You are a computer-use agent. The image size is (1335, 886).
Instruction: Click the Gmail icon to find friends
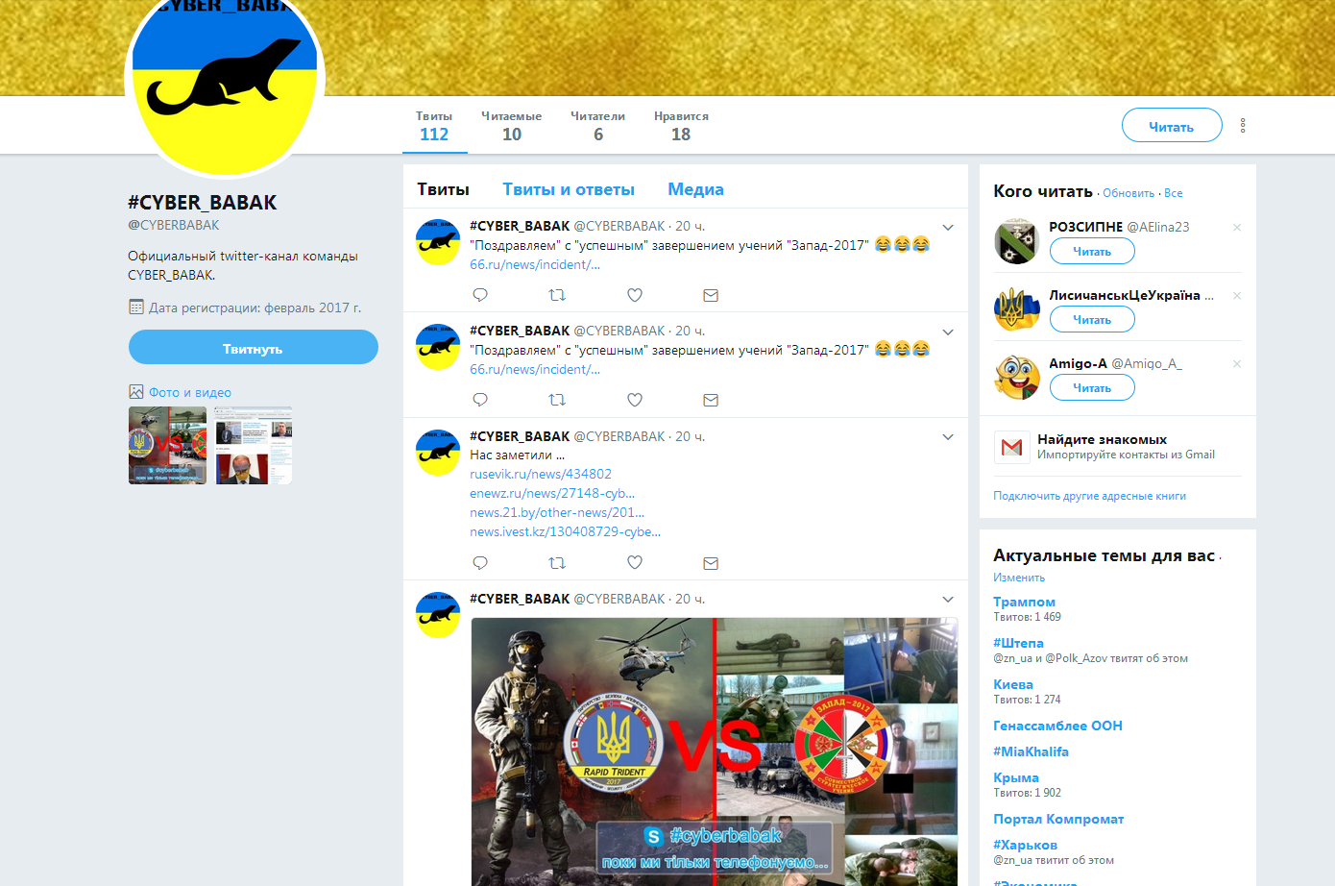1011,447
